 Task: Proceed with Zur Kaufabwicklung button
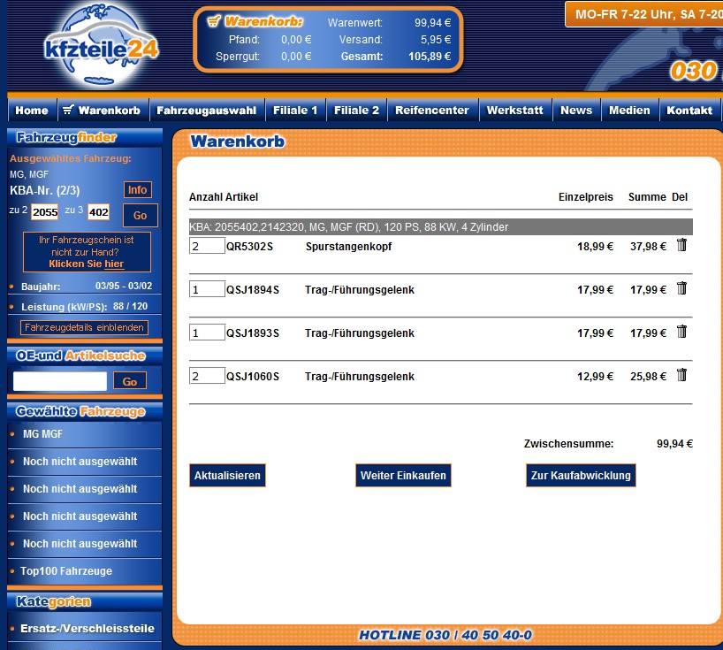click(x=581, y=476)
